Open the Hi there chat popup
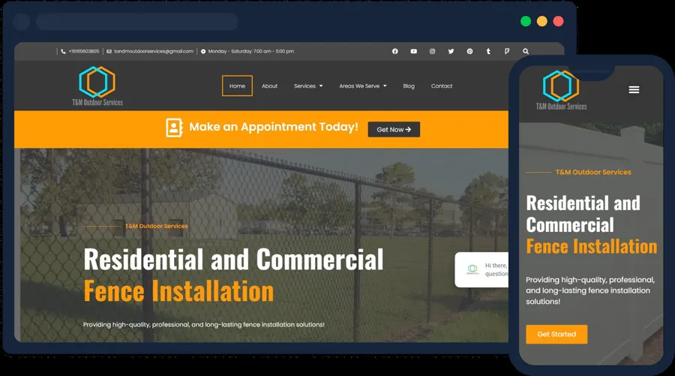 tap(481, 269)
